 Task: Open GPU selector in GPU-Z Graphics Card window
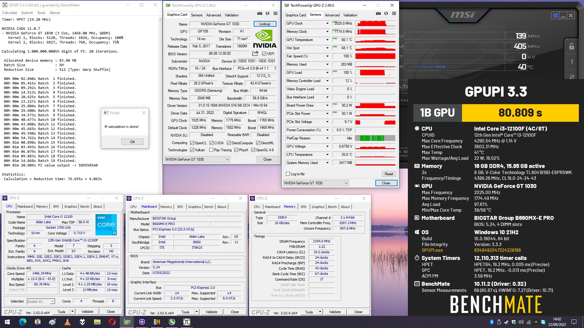pyautogui.click(x=197, y=159)
